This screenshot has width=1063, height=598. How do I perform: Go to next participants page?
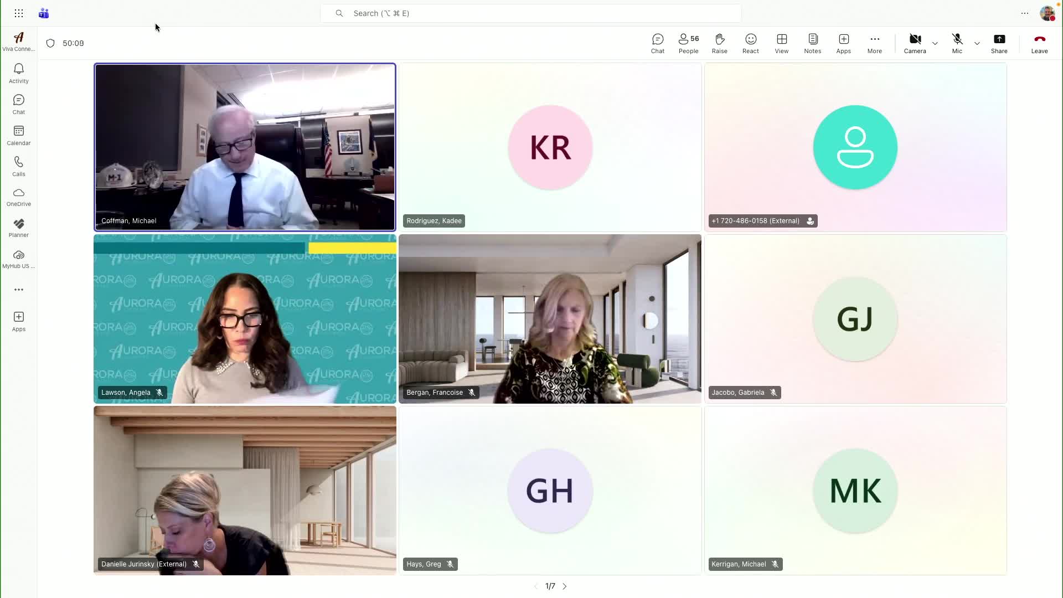(x=565, y=586)
